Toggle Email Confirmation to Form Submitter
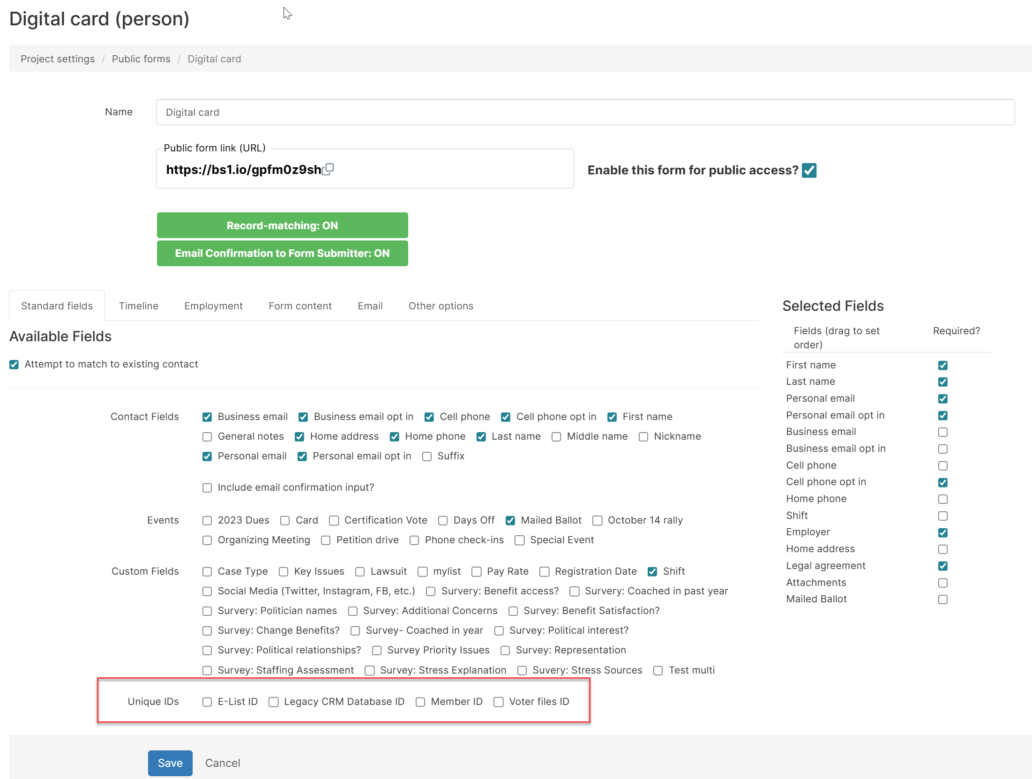 (x=282, y=253)
